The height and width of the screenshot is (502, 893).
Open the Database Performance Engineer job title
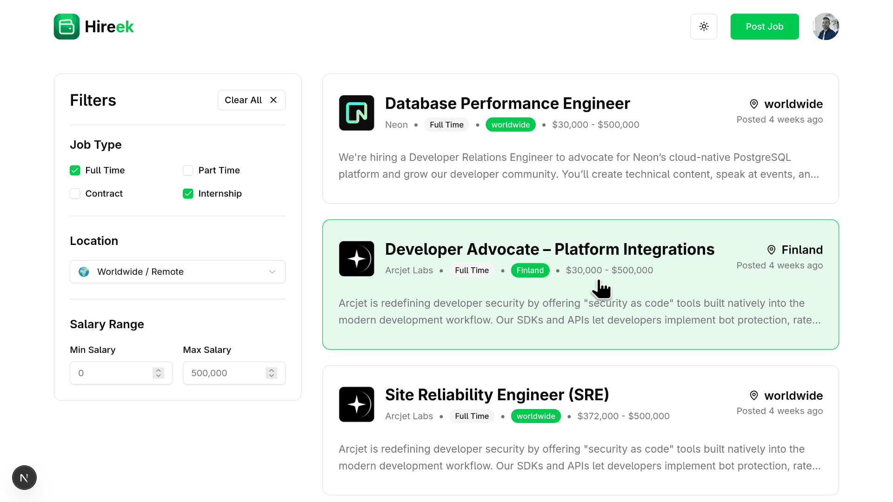(507, 103)
